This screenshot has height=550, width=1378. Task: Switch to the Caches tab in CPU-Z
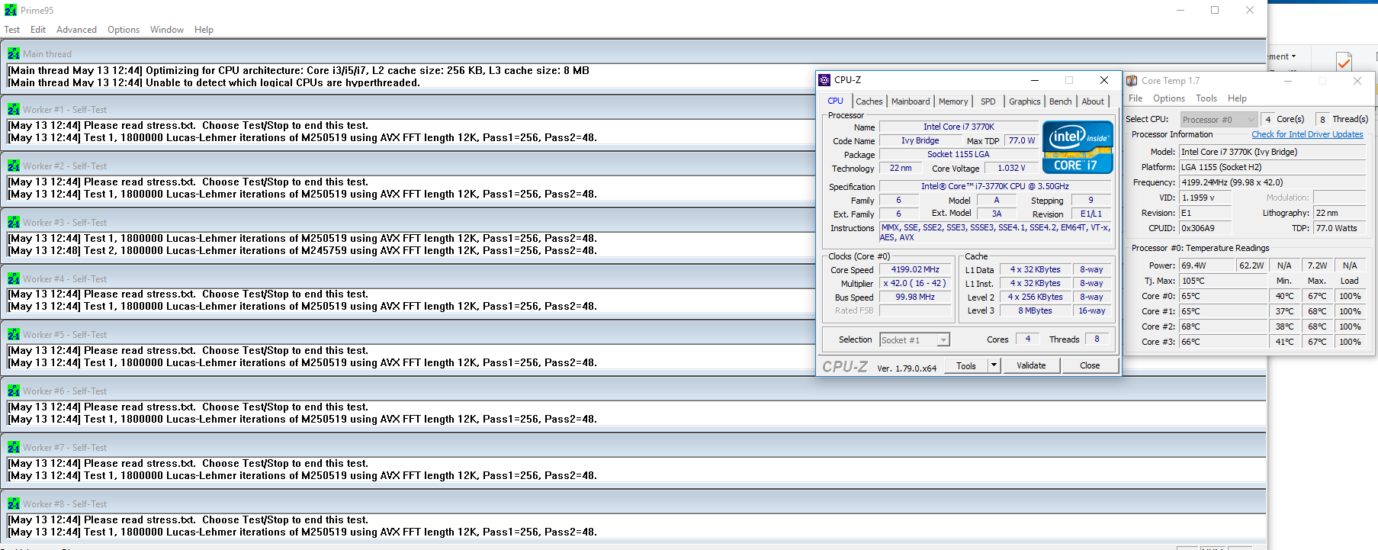coord(869,101)
